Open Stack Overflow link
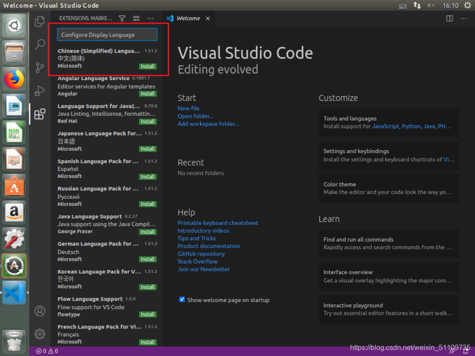Viewport: 475px width, 356px height. point(197,262)
